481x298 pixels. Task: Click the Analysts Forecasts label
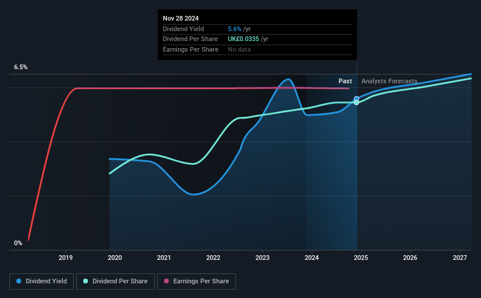click(x=389, y=81)
